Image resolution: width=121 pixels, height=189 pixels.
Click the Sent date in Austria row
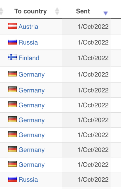pyautogui.click(x=93, y=27)
